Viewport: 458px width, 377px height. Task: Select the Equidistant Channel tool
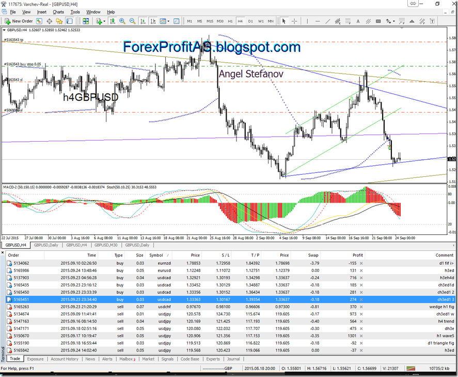[338, 21]
